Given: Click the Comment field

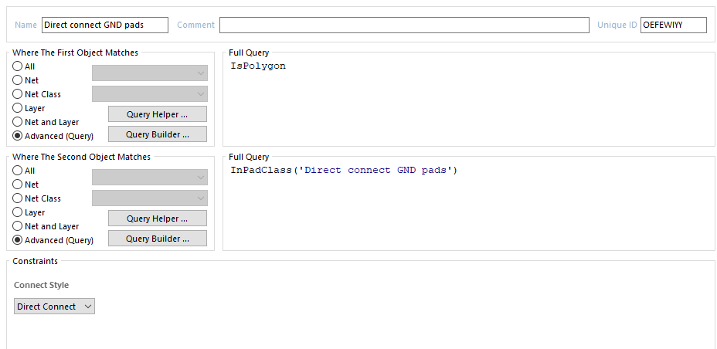Looking at the screenshot, I should point(404,25).
